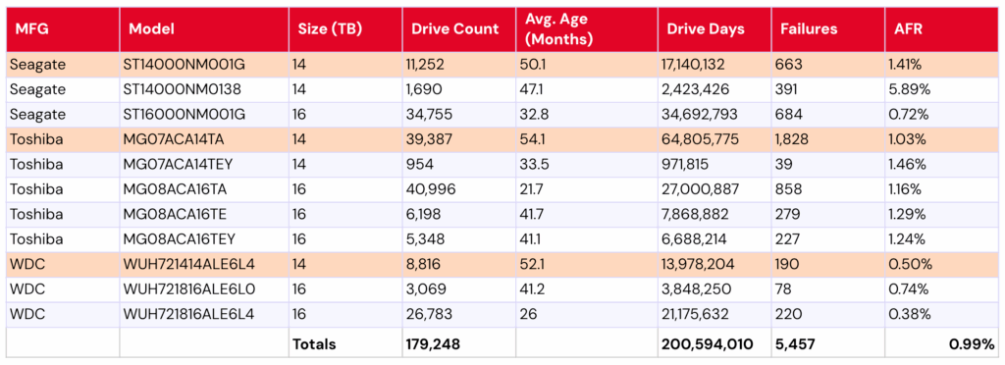Click total drive days 200,594,010
This screenshot has width=1005, height=365.
(714, 343)
